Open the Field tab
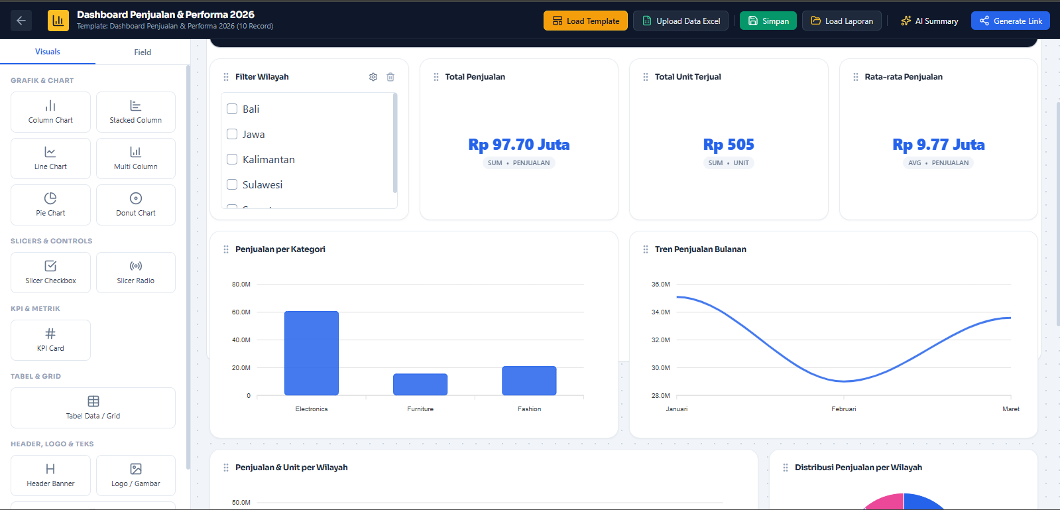The width and height of the screenshot is (1060, 510). (143, 52)
